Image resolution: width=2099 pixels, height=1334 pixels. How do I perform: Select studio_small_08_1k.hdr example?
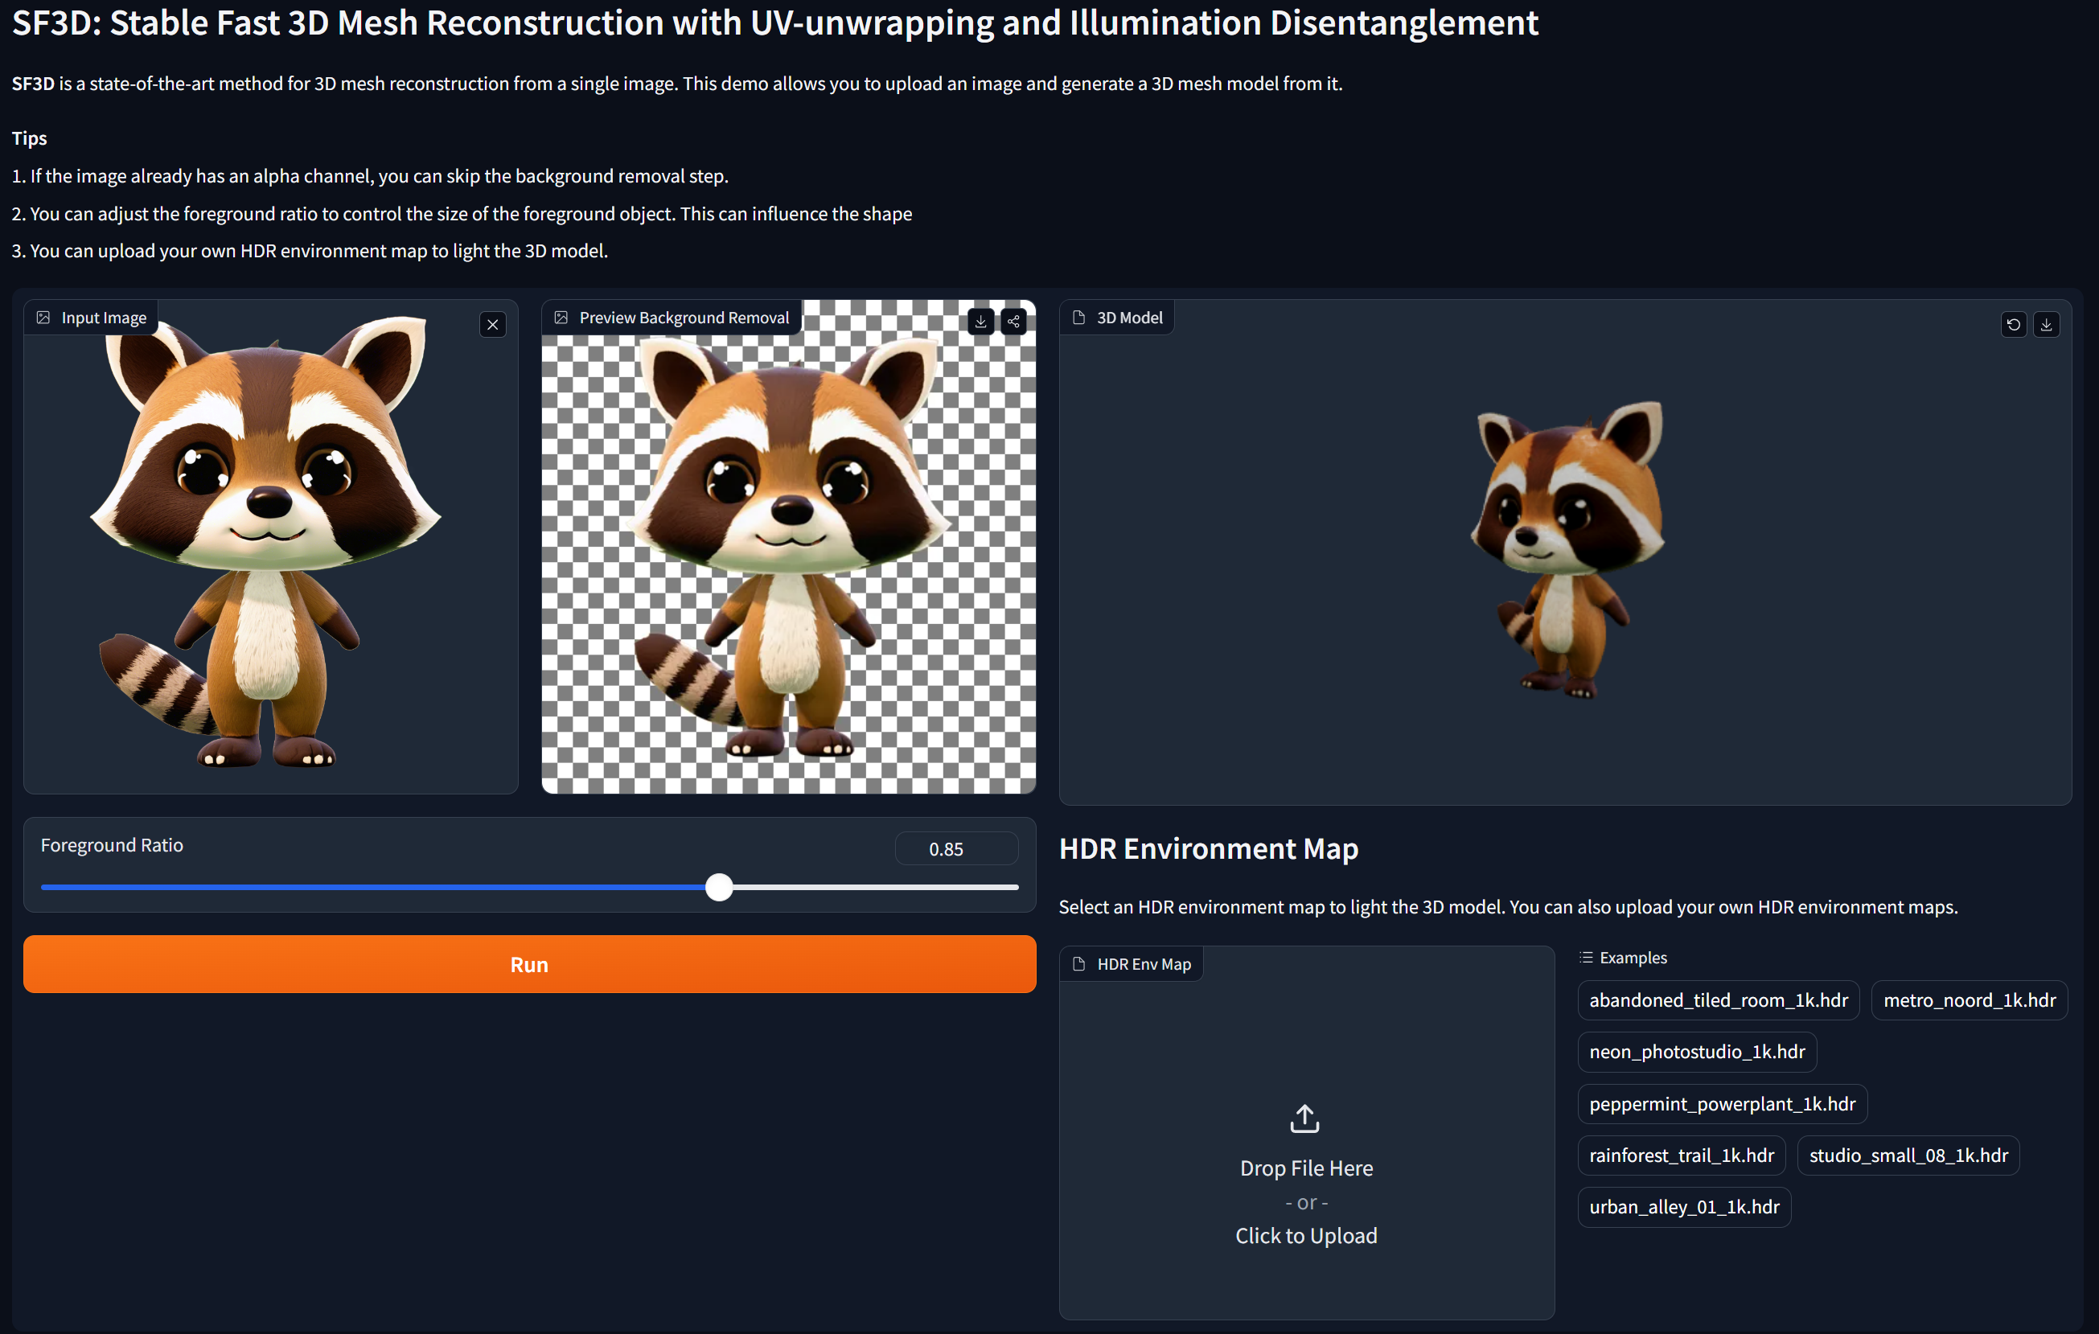1908,1155
